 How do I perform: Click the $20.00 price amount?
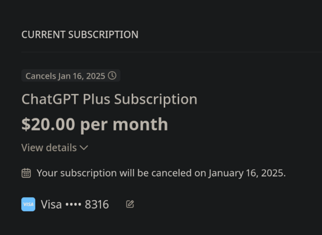coord(48,124)
